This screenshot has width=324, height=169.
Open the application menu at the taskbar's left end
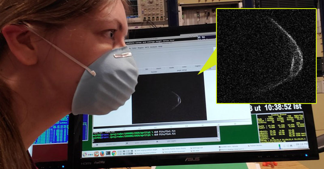click(x=85, y=154)
